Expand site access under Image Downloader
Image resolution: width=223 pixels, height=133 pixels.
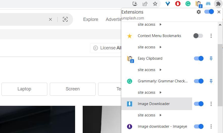pos(150,115)
